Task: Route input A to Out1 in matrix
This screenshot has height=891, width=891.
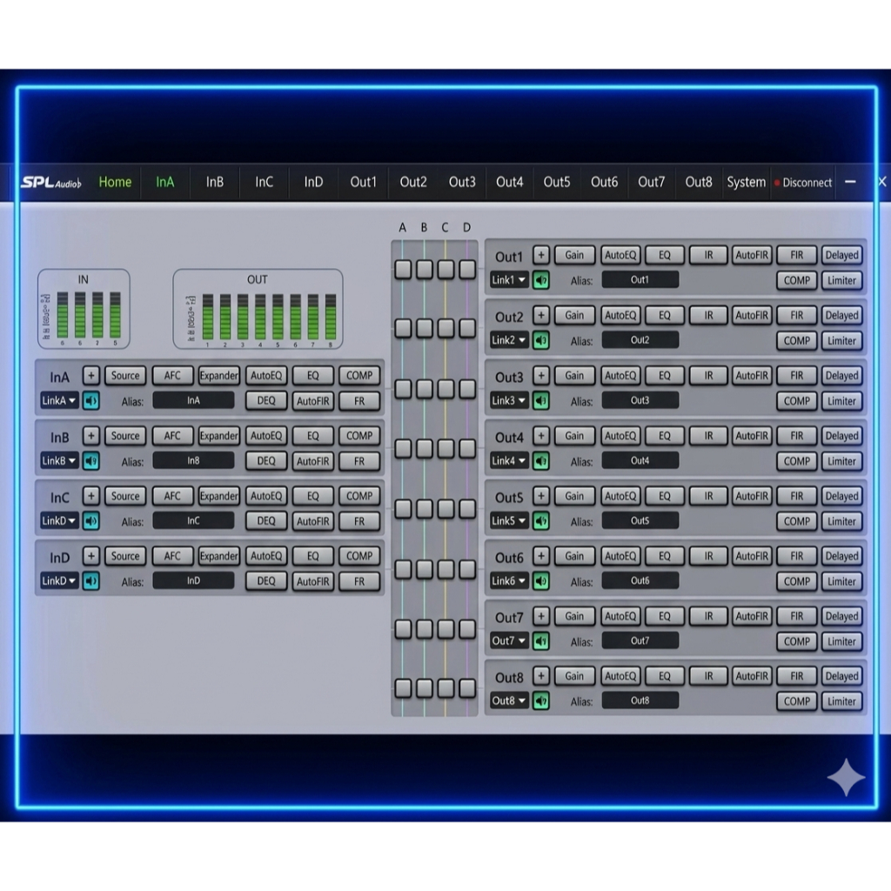Action: (x=403, y=269)
